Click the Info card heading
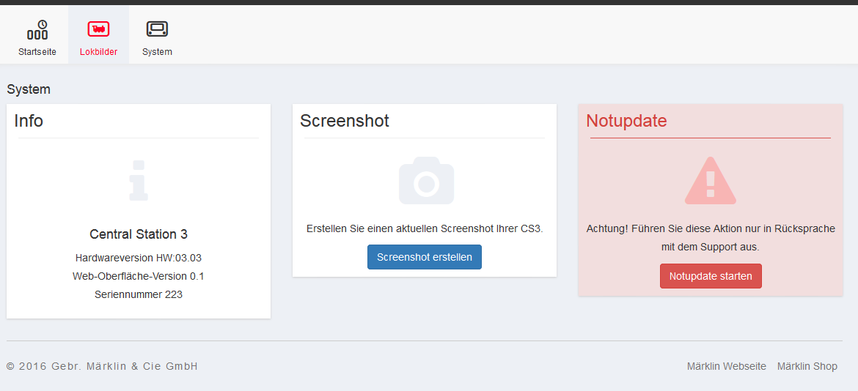 point(29,121)
